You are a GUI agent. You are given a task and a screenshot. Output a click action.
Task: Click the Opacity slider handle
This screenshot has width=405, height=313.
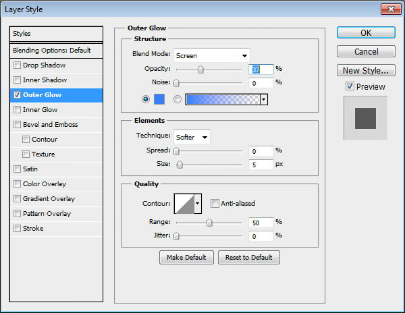tap(200, 69)
